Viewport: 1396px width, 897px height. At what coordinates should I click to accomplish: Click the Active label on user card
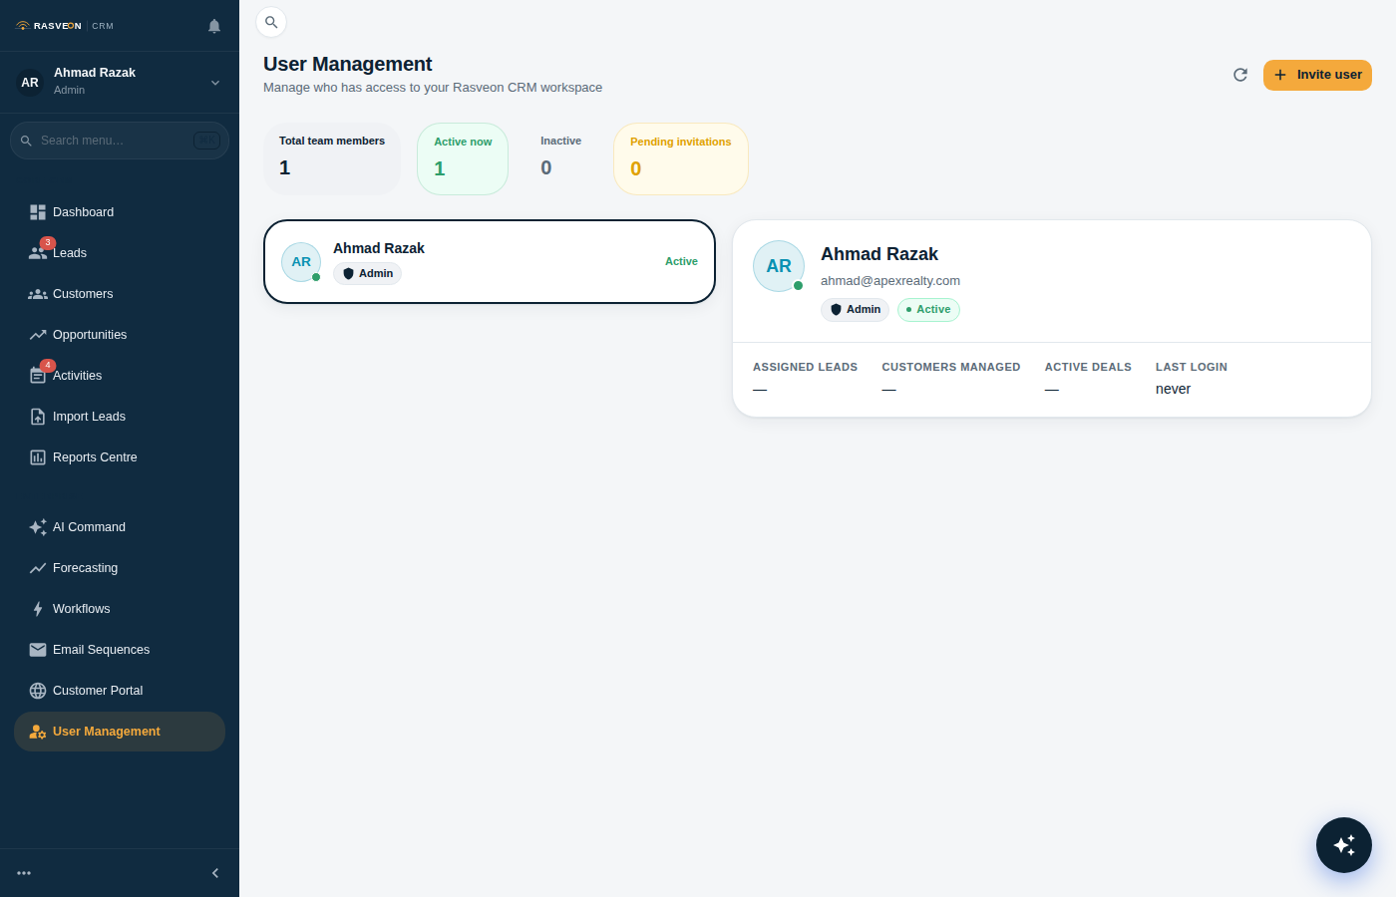(681, 261)
